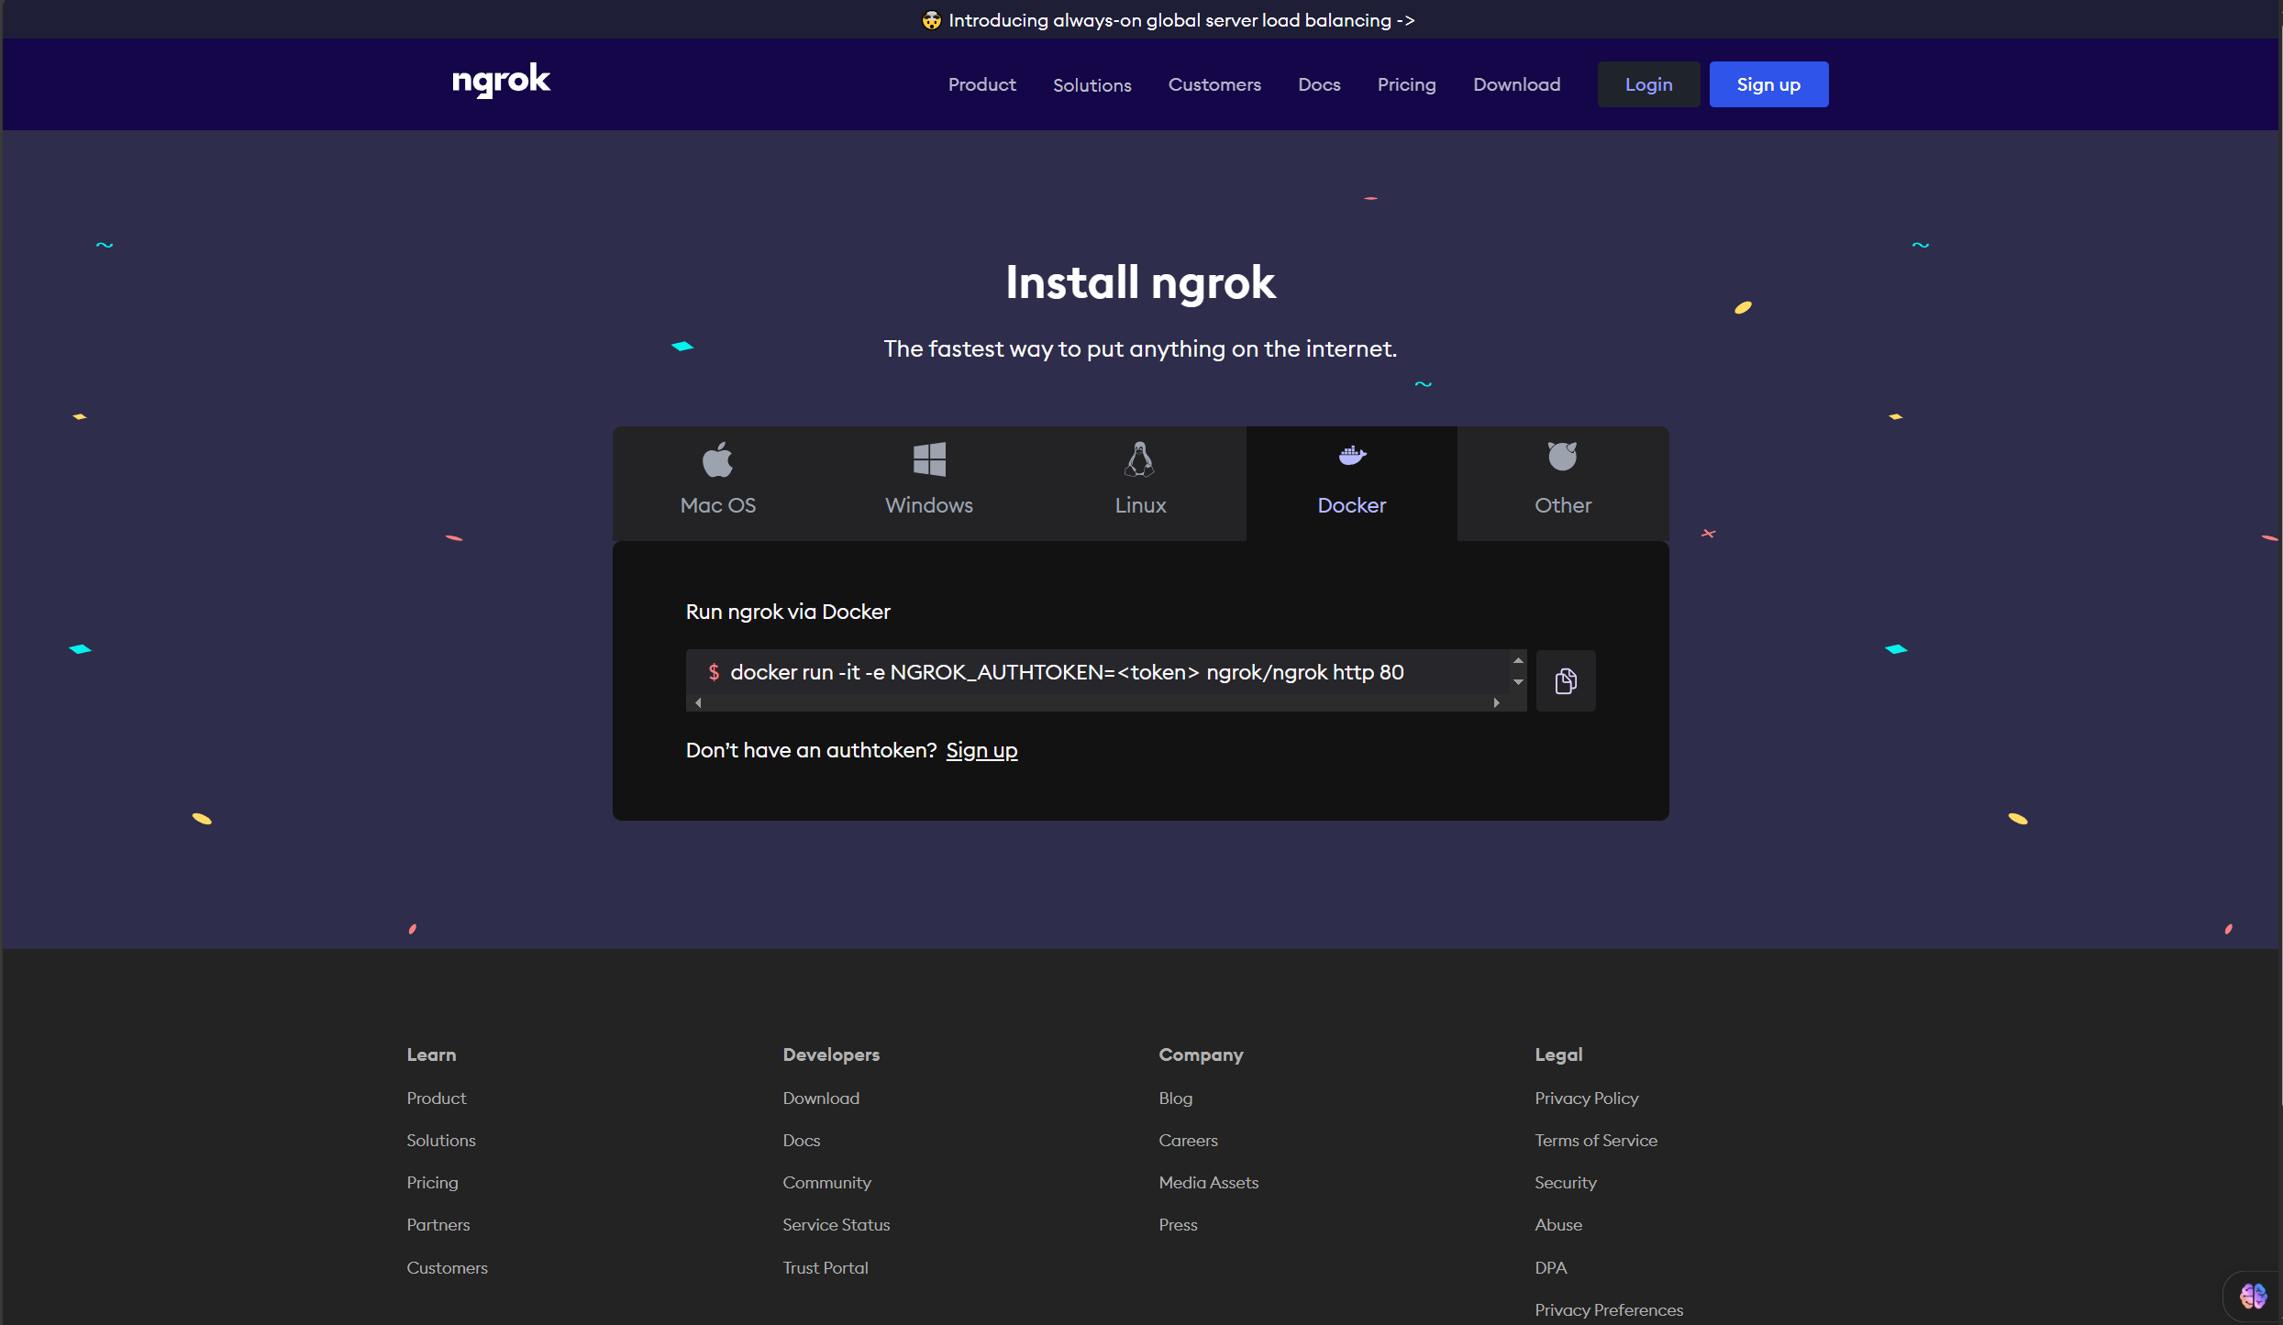This screenshot has width=2283, height=1325.
Task: Follow the Sign up link below command
Action: tap(981, 750)
